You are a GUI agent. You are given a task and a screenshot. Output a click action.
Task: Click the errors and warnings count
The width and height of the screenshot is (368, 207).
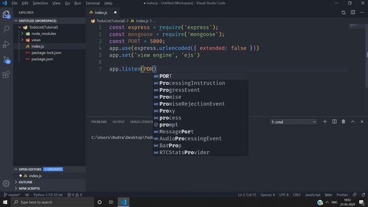click(75, 195)
